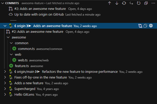The width and height of the screenshot is (157, 104).
Task: Open the more actions ellipsis menu
Action: (x=153, y=3)
